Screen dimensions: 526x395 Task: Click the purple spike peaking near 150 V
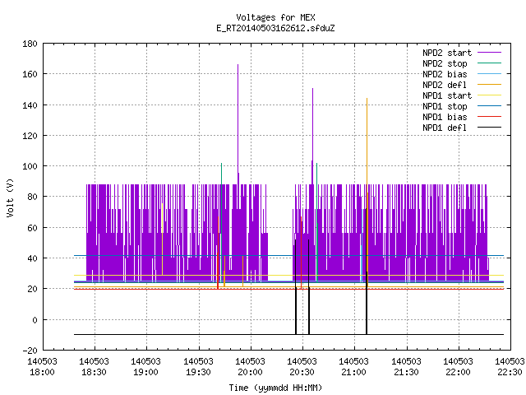312,136
